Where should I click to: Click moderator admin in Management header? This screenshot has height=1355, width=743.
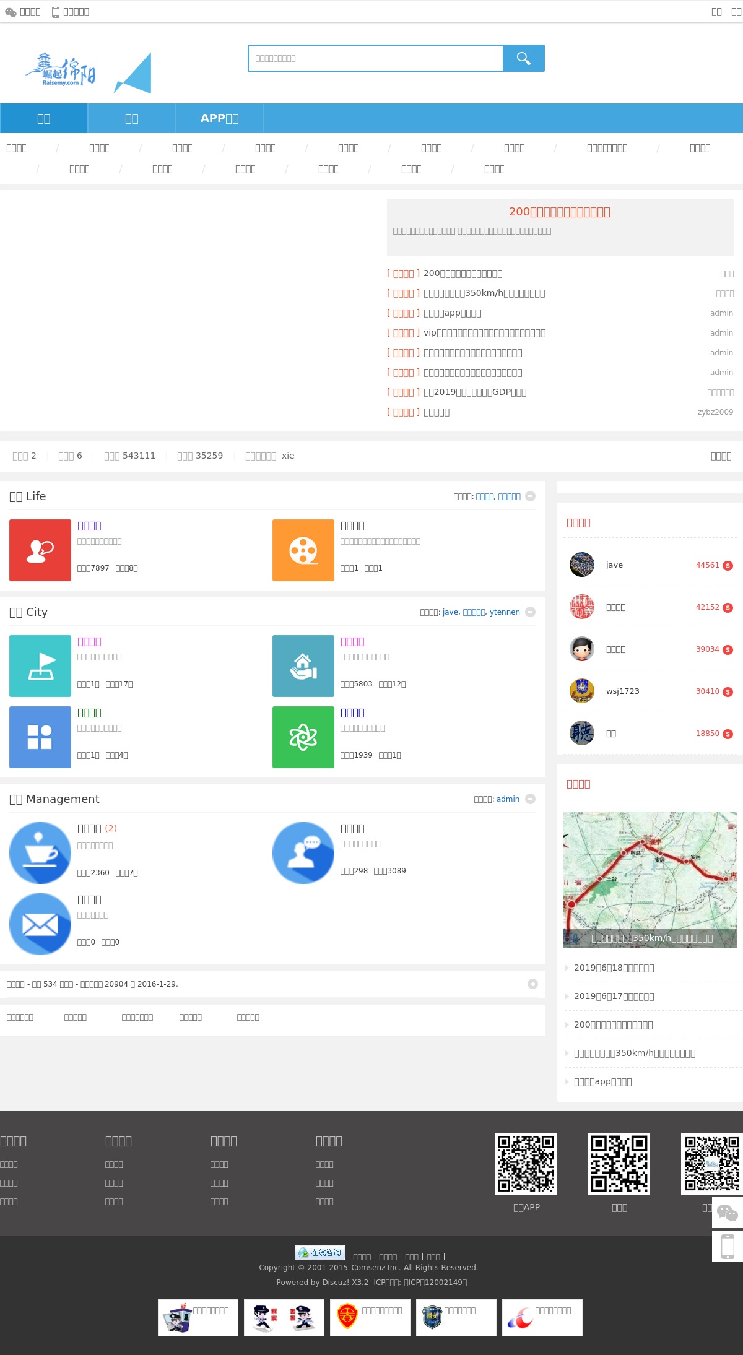click(x=508, y=799)
